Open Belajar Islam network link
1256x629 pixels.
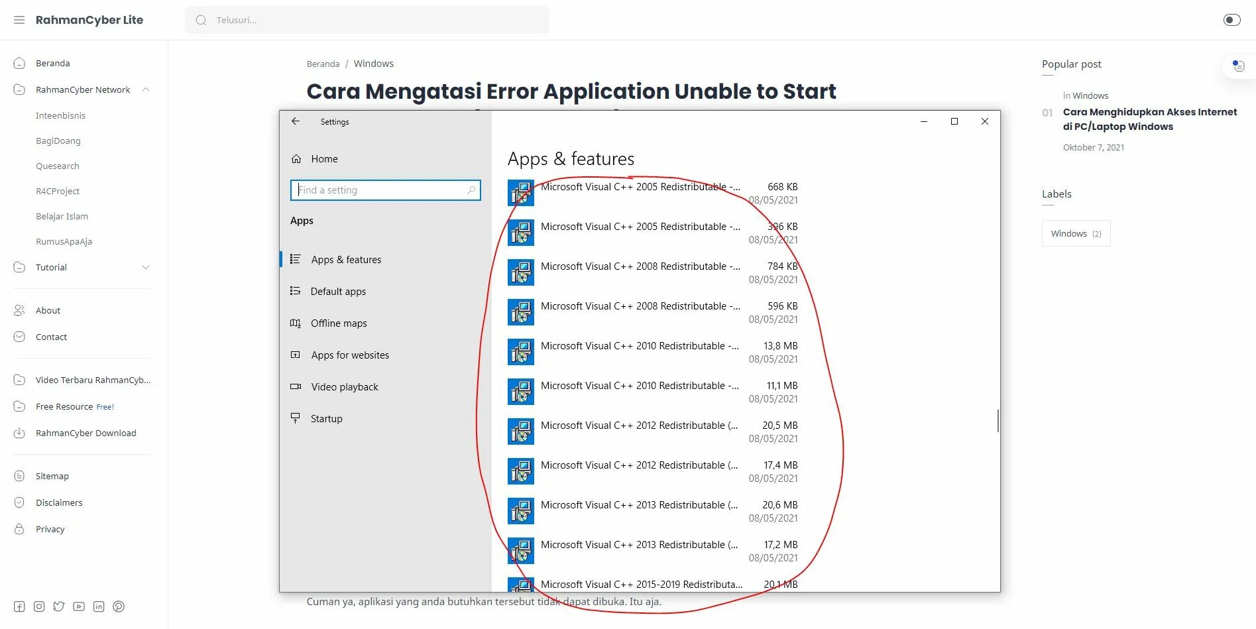(62, 216)
